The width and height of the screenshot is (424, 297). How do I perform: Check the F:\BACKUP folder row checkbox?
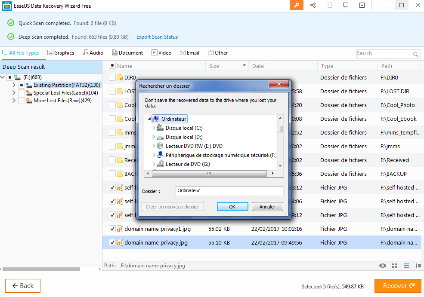(112, 174)
